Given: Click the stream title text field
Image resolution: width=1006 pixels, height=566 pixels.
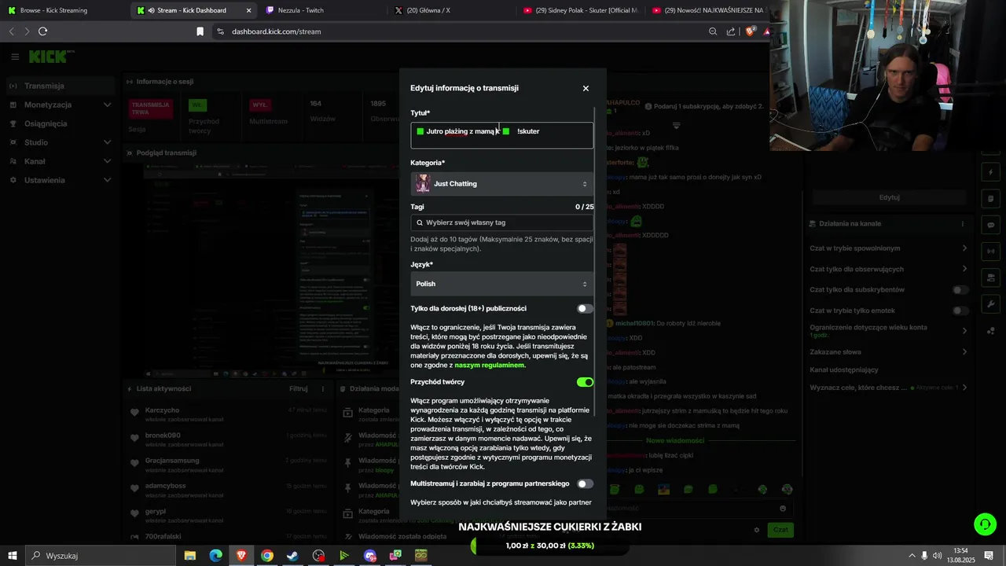Looking at the screenshot, I should coord(501,135).
